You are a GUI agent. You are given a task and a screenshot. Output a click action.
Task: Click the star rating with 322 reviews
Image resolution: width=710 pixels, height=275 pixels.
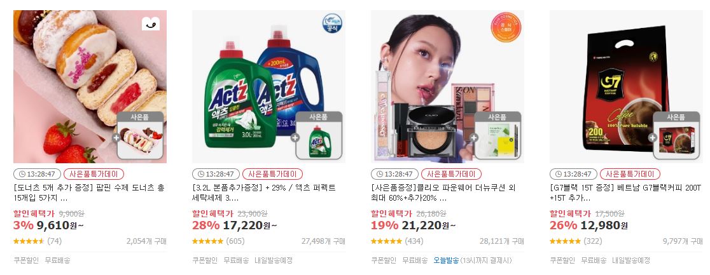(566, 241)
